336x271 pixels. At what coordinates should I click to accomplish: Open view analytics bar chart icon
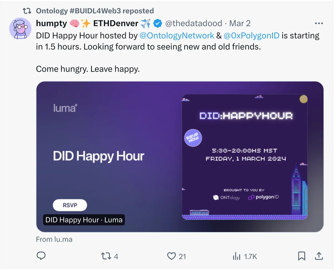pos(236,256)
